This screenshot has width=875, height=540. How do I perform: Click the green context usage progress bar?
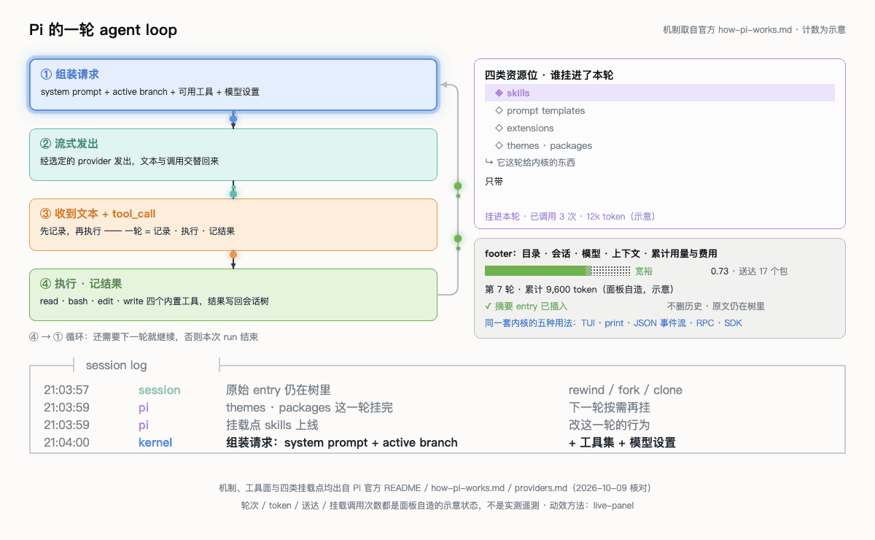(558, 271)
